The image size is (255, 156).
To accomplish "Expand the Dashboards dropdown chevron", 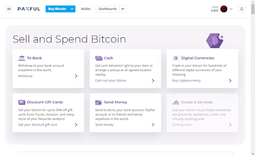I will tap(123, 9).
